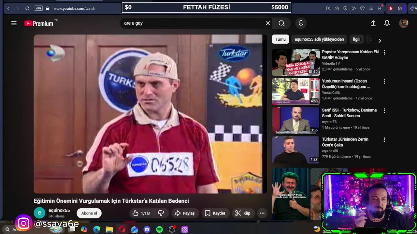Open the browser profile icon
The width and height of the screenshot is (417, 234).
click(380, 8)
